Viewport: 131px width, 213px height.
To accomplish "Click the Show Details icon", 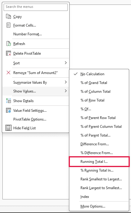I will pos(8,101).
